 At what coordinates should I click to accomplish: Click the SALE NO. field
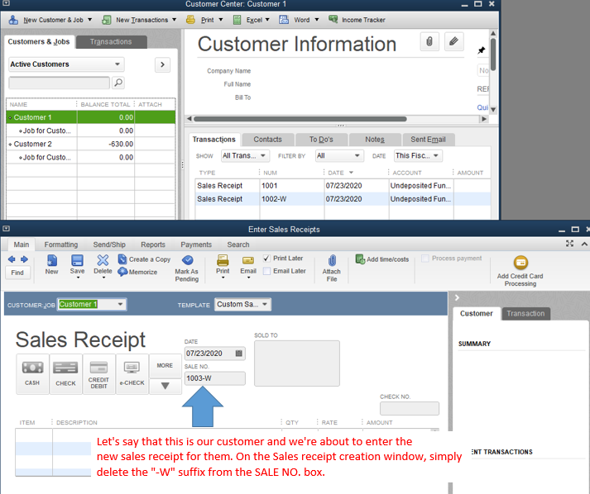(x=214, y=378)
